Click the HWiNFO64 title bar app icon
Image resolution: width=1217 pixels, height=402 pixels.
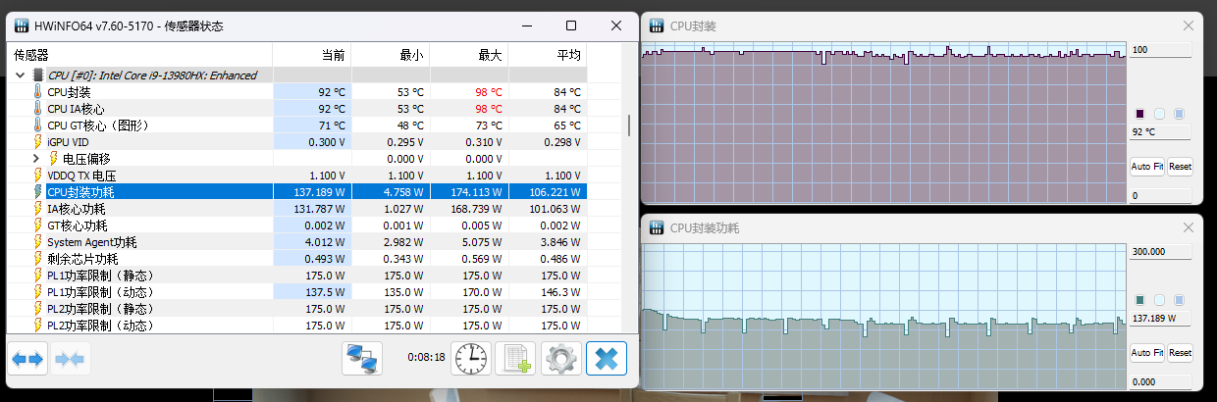click(x=21, y=26)
